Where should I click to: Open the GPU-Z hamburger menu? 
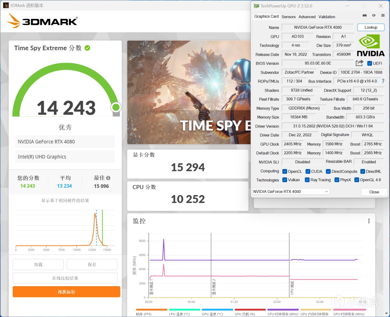click(x=383, y=15)
